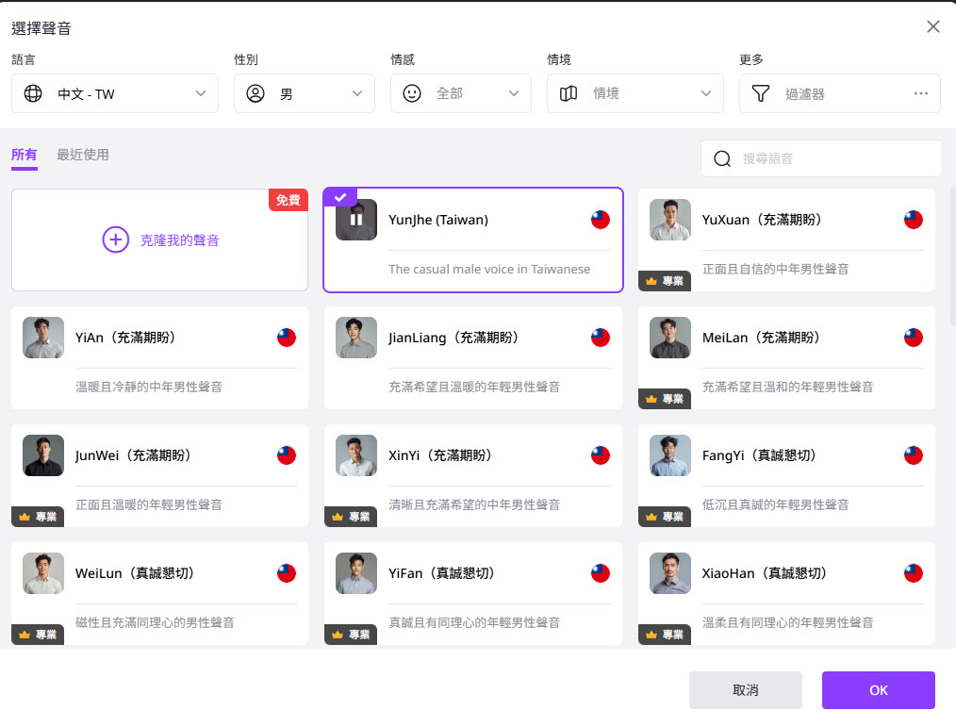Pause the YunJhe voice preview playback

[x=355, y=219]
